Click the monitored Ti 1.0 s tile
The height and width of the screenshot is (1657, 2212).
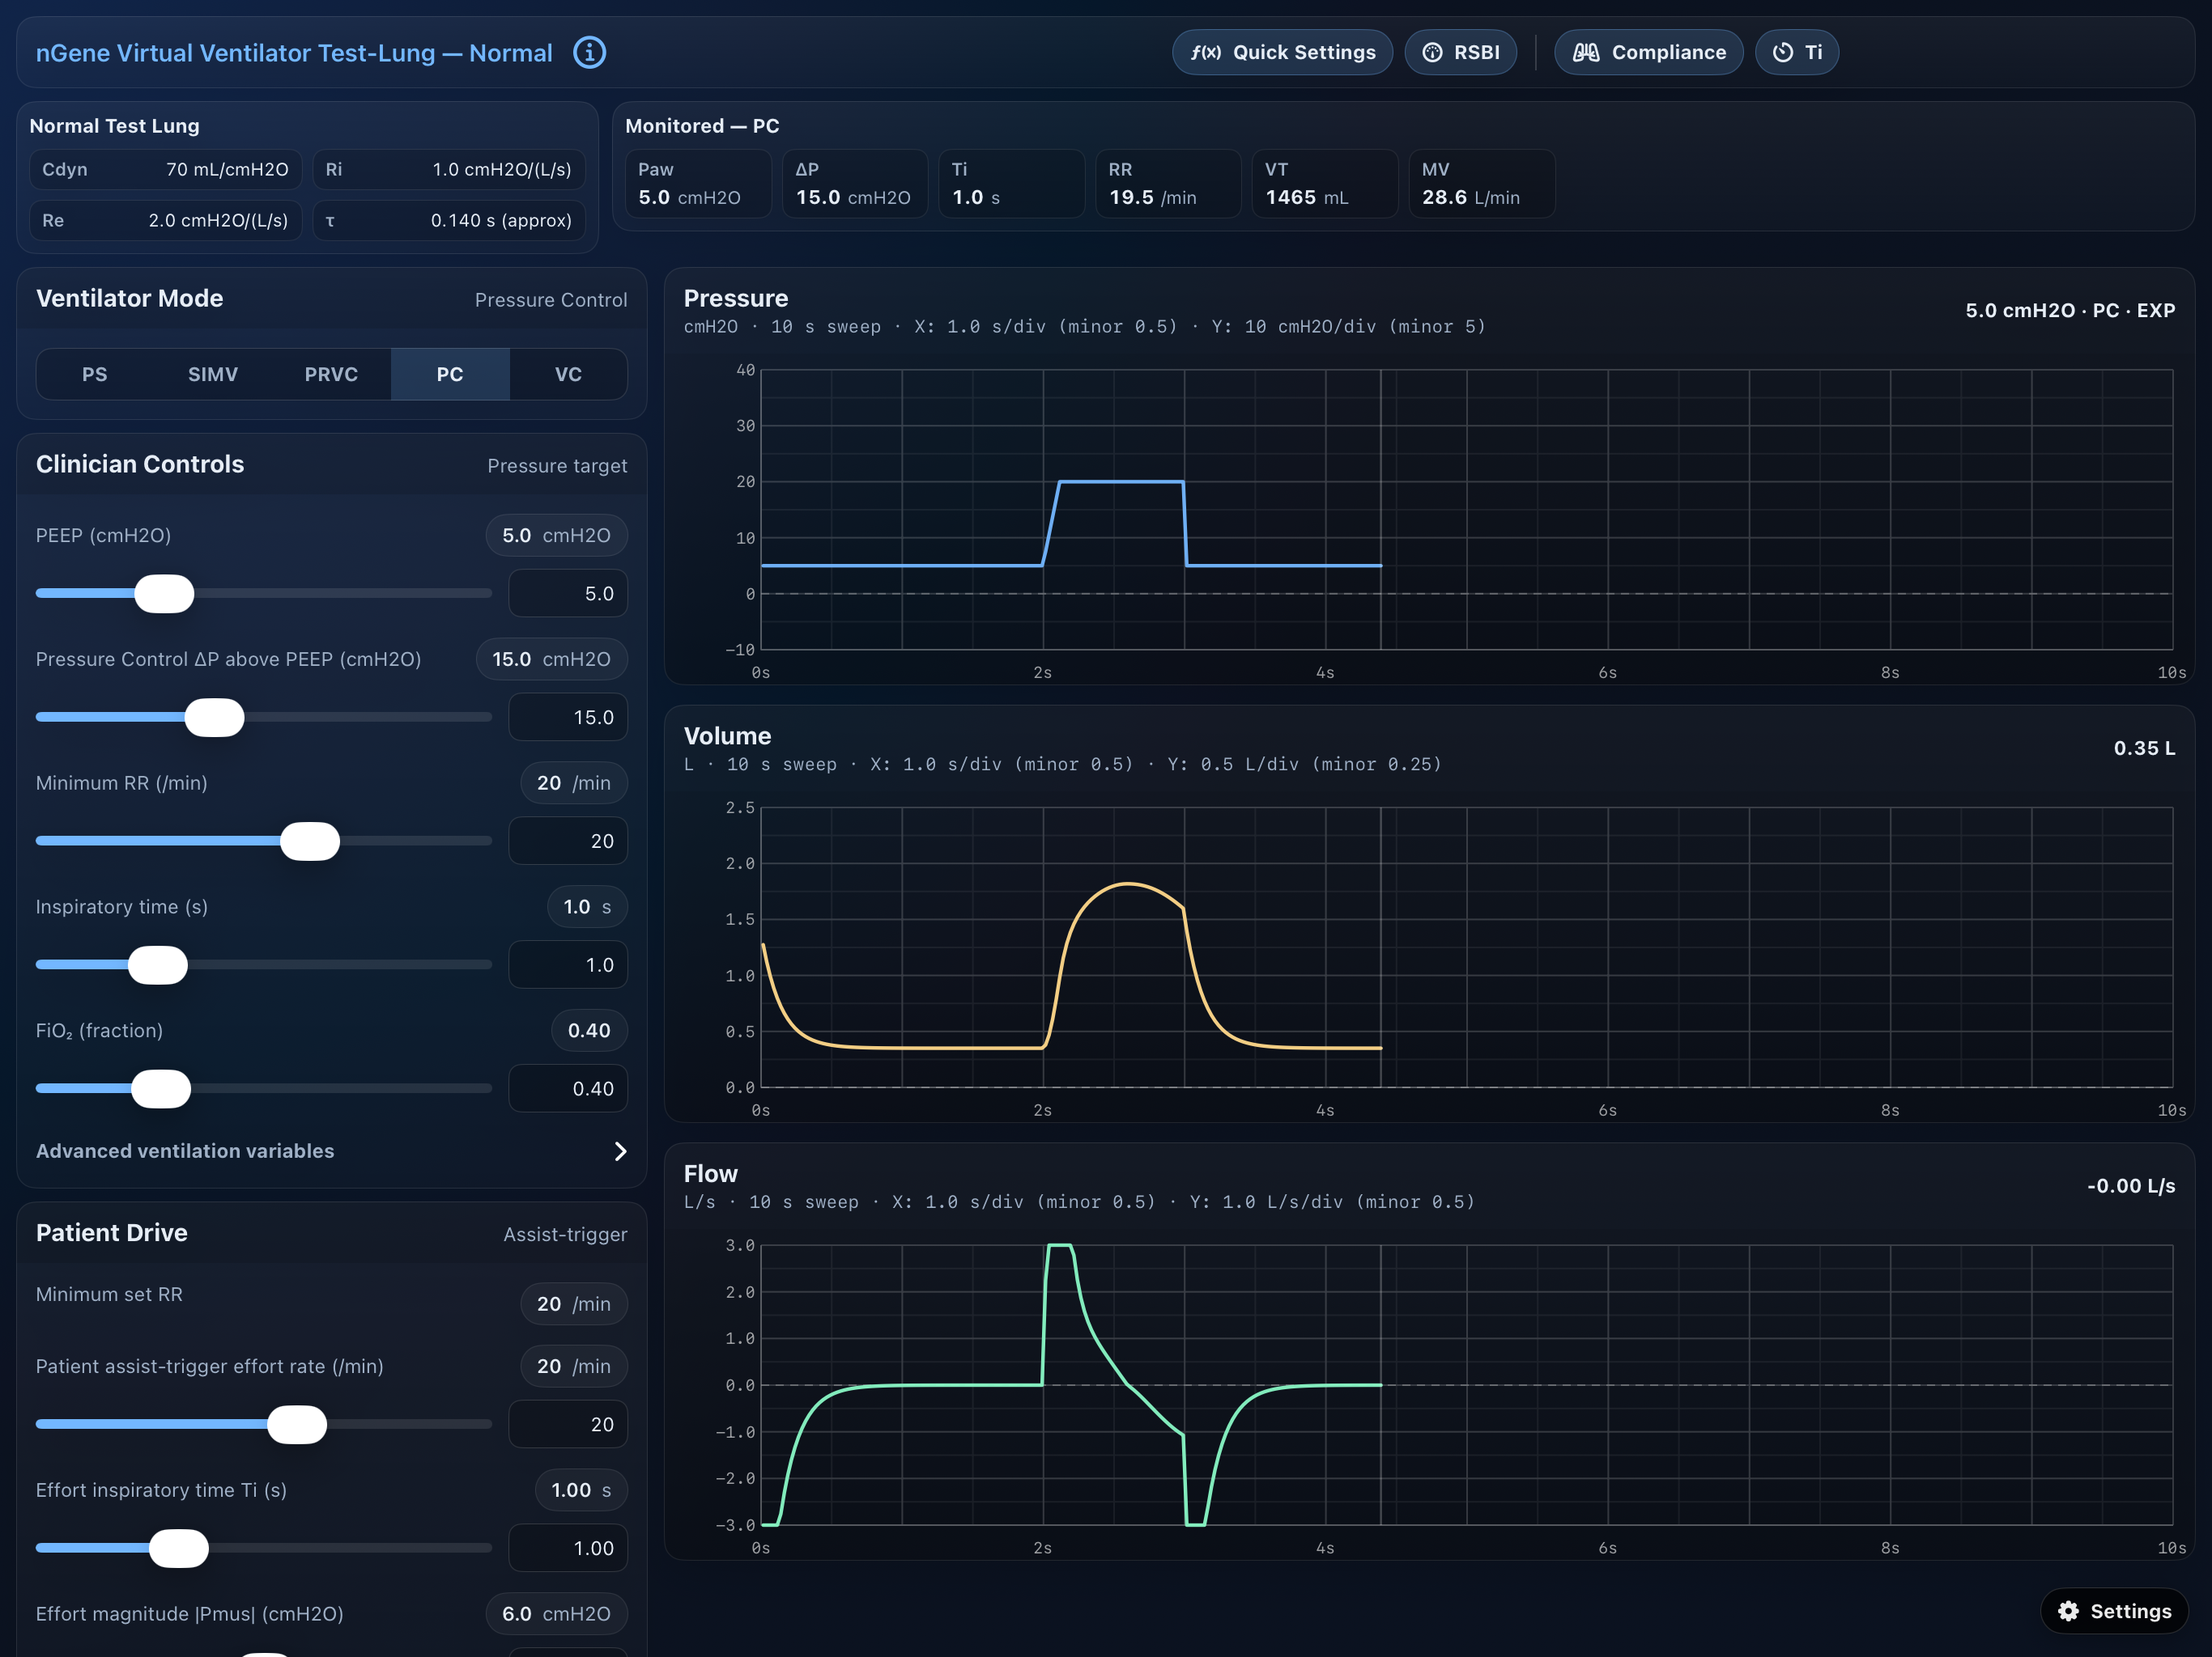(x=1012, y=183)
